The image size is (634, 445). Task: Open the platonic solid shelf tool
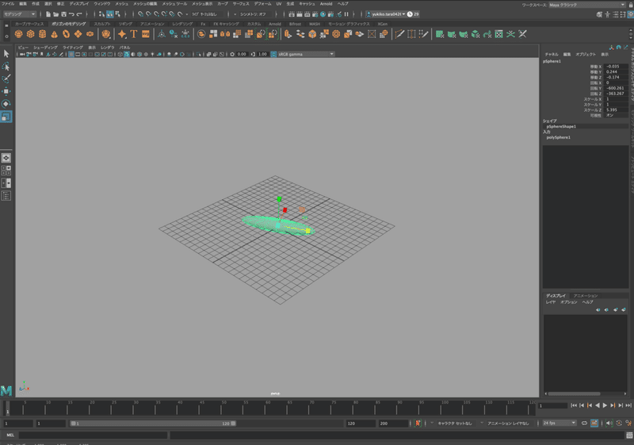click(106, 34)
